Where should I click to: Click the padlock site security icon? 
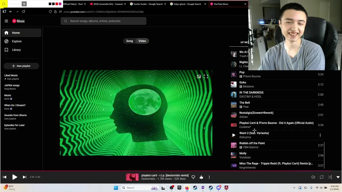tap(55, 12)
